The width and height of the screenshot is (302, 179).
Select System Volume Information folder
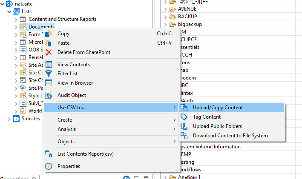(210, 147)
